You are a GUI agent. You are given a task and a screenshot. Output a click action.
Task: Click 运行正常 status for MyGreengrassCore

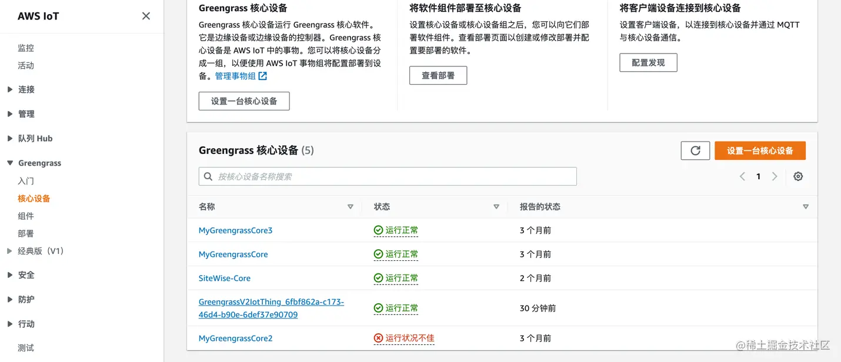point(402,254)
